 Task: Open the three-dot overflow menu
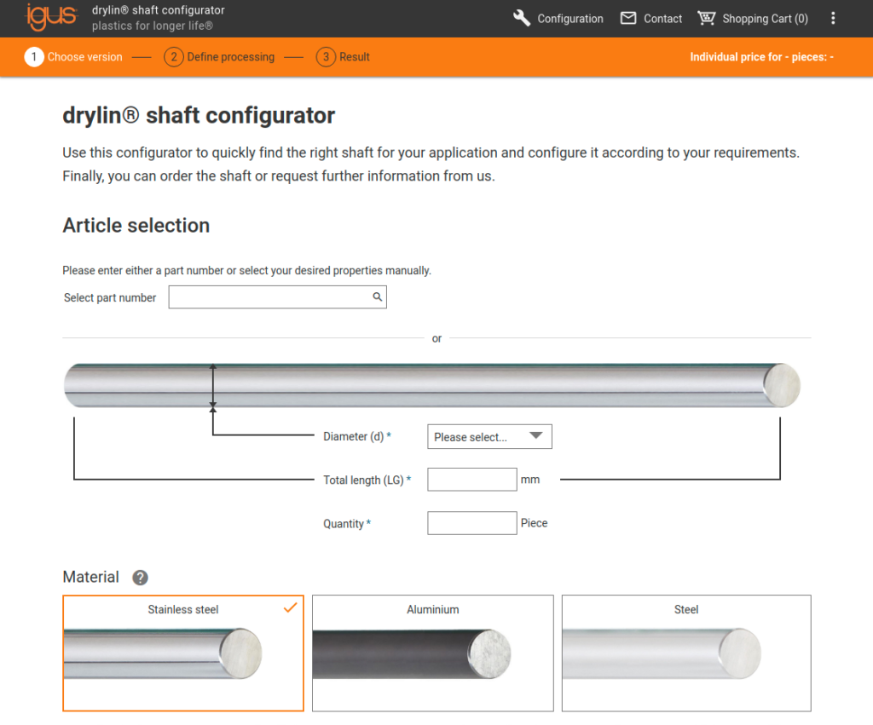[833, 18]
